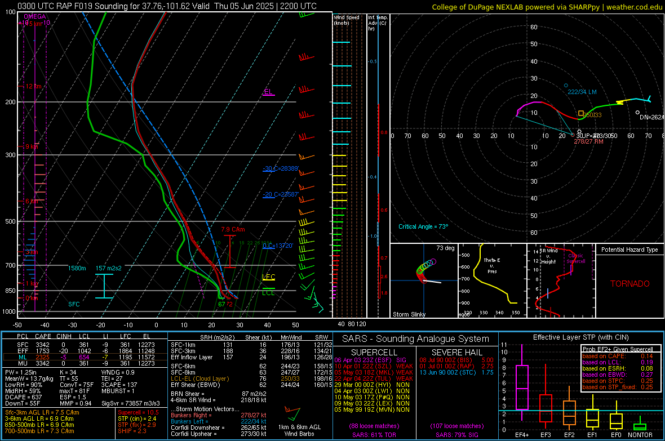Click the Theta-E v. Pres inset title
Screen dimensions: 665x441
tap(492, 265)
